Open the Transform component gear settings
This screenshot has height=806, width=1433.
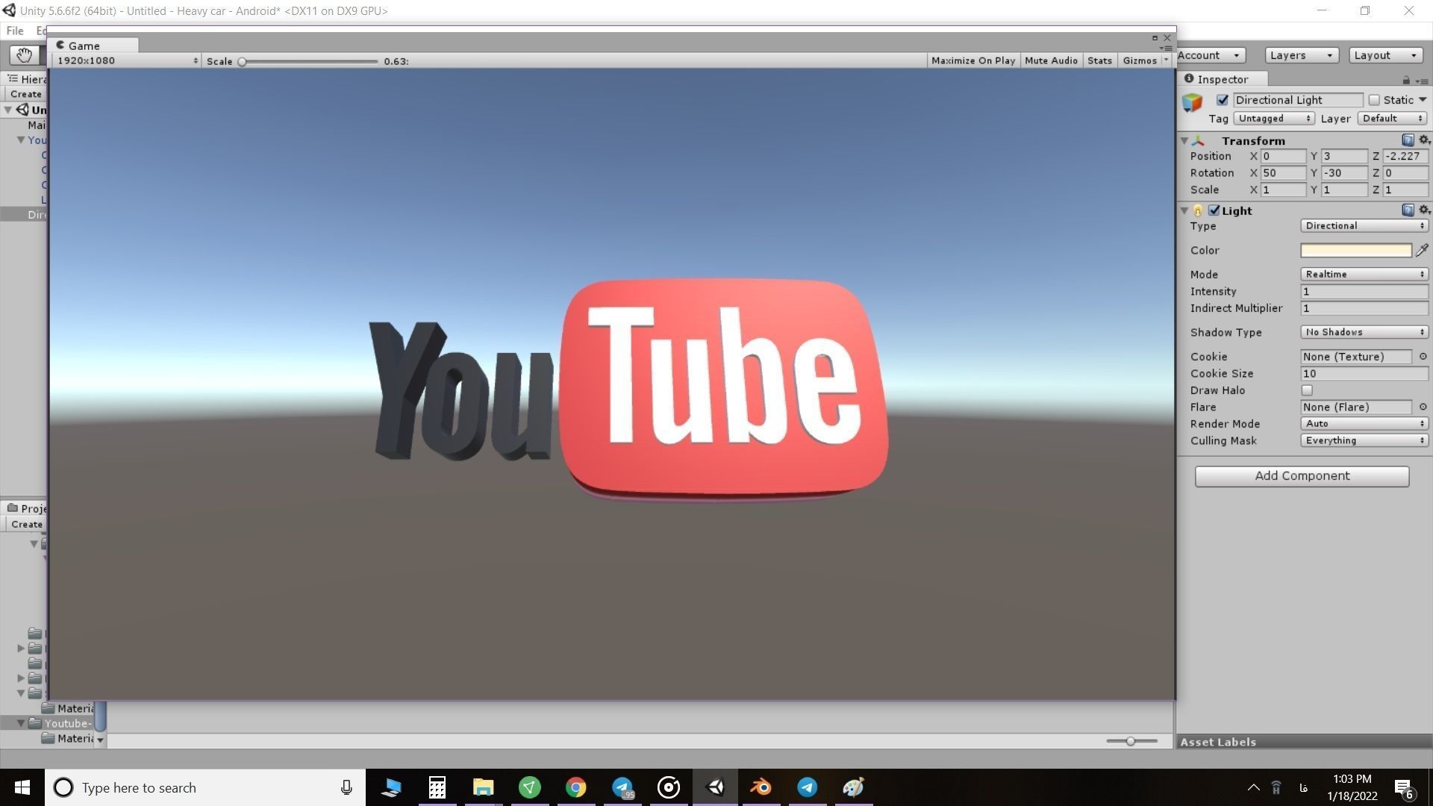click(x=1424, y=140)
